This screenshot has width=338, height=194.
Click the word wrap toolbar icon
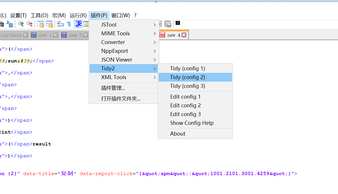pyautogui.click(x=60, y=24)
